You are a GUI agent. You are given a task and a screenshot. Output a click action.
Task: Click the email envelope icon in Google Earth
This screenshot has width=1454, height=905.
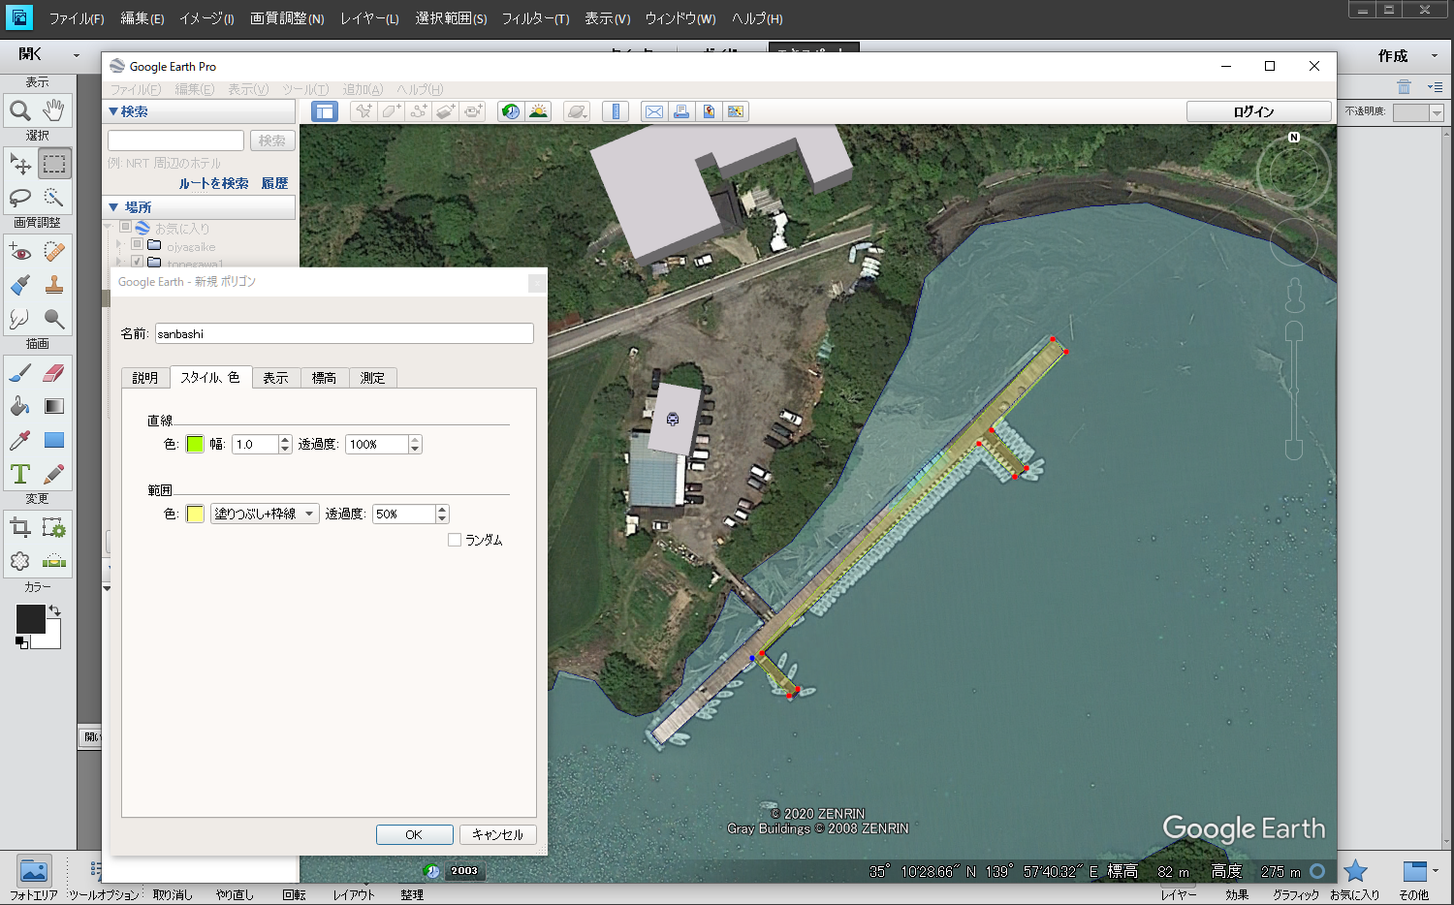click(x=654, y=111)
